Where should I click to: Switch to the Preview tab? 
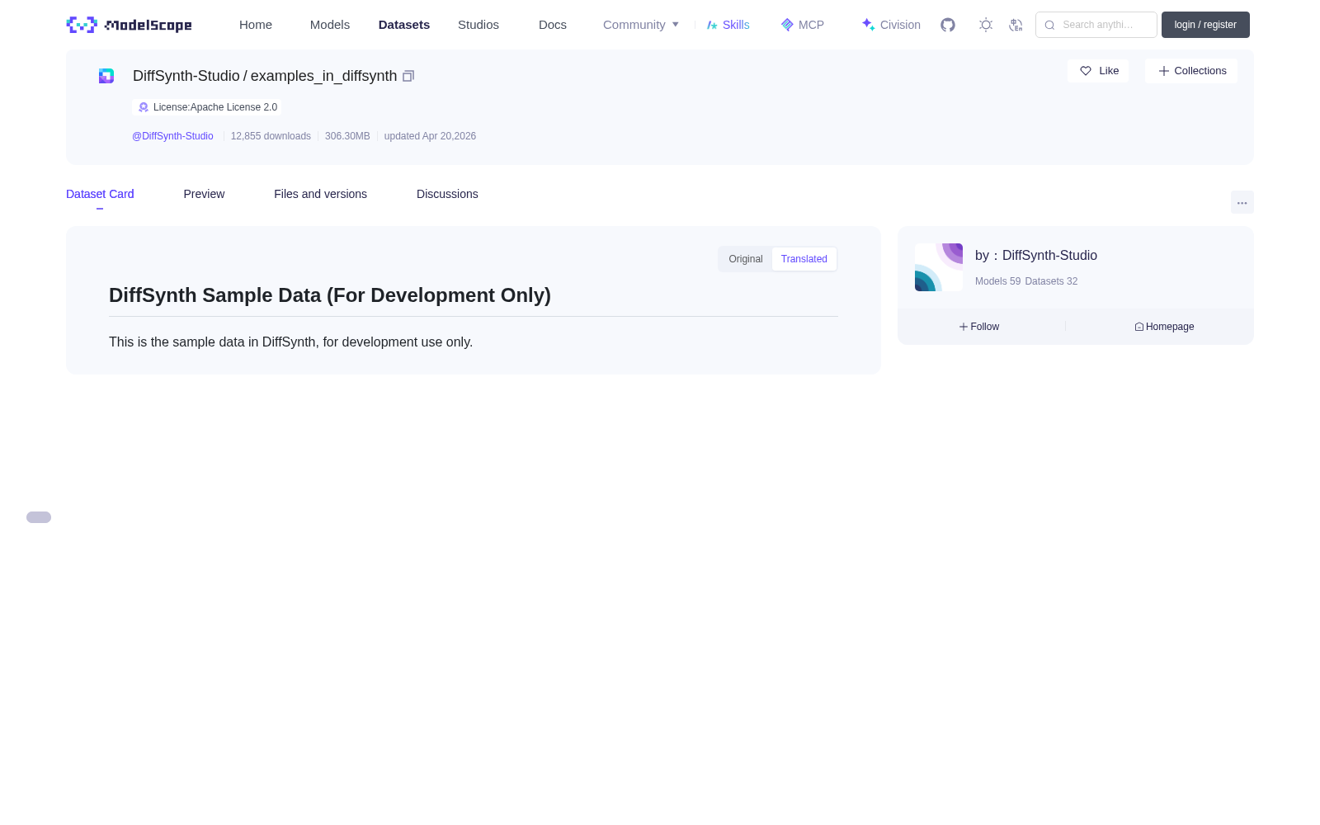coord(204,194)
